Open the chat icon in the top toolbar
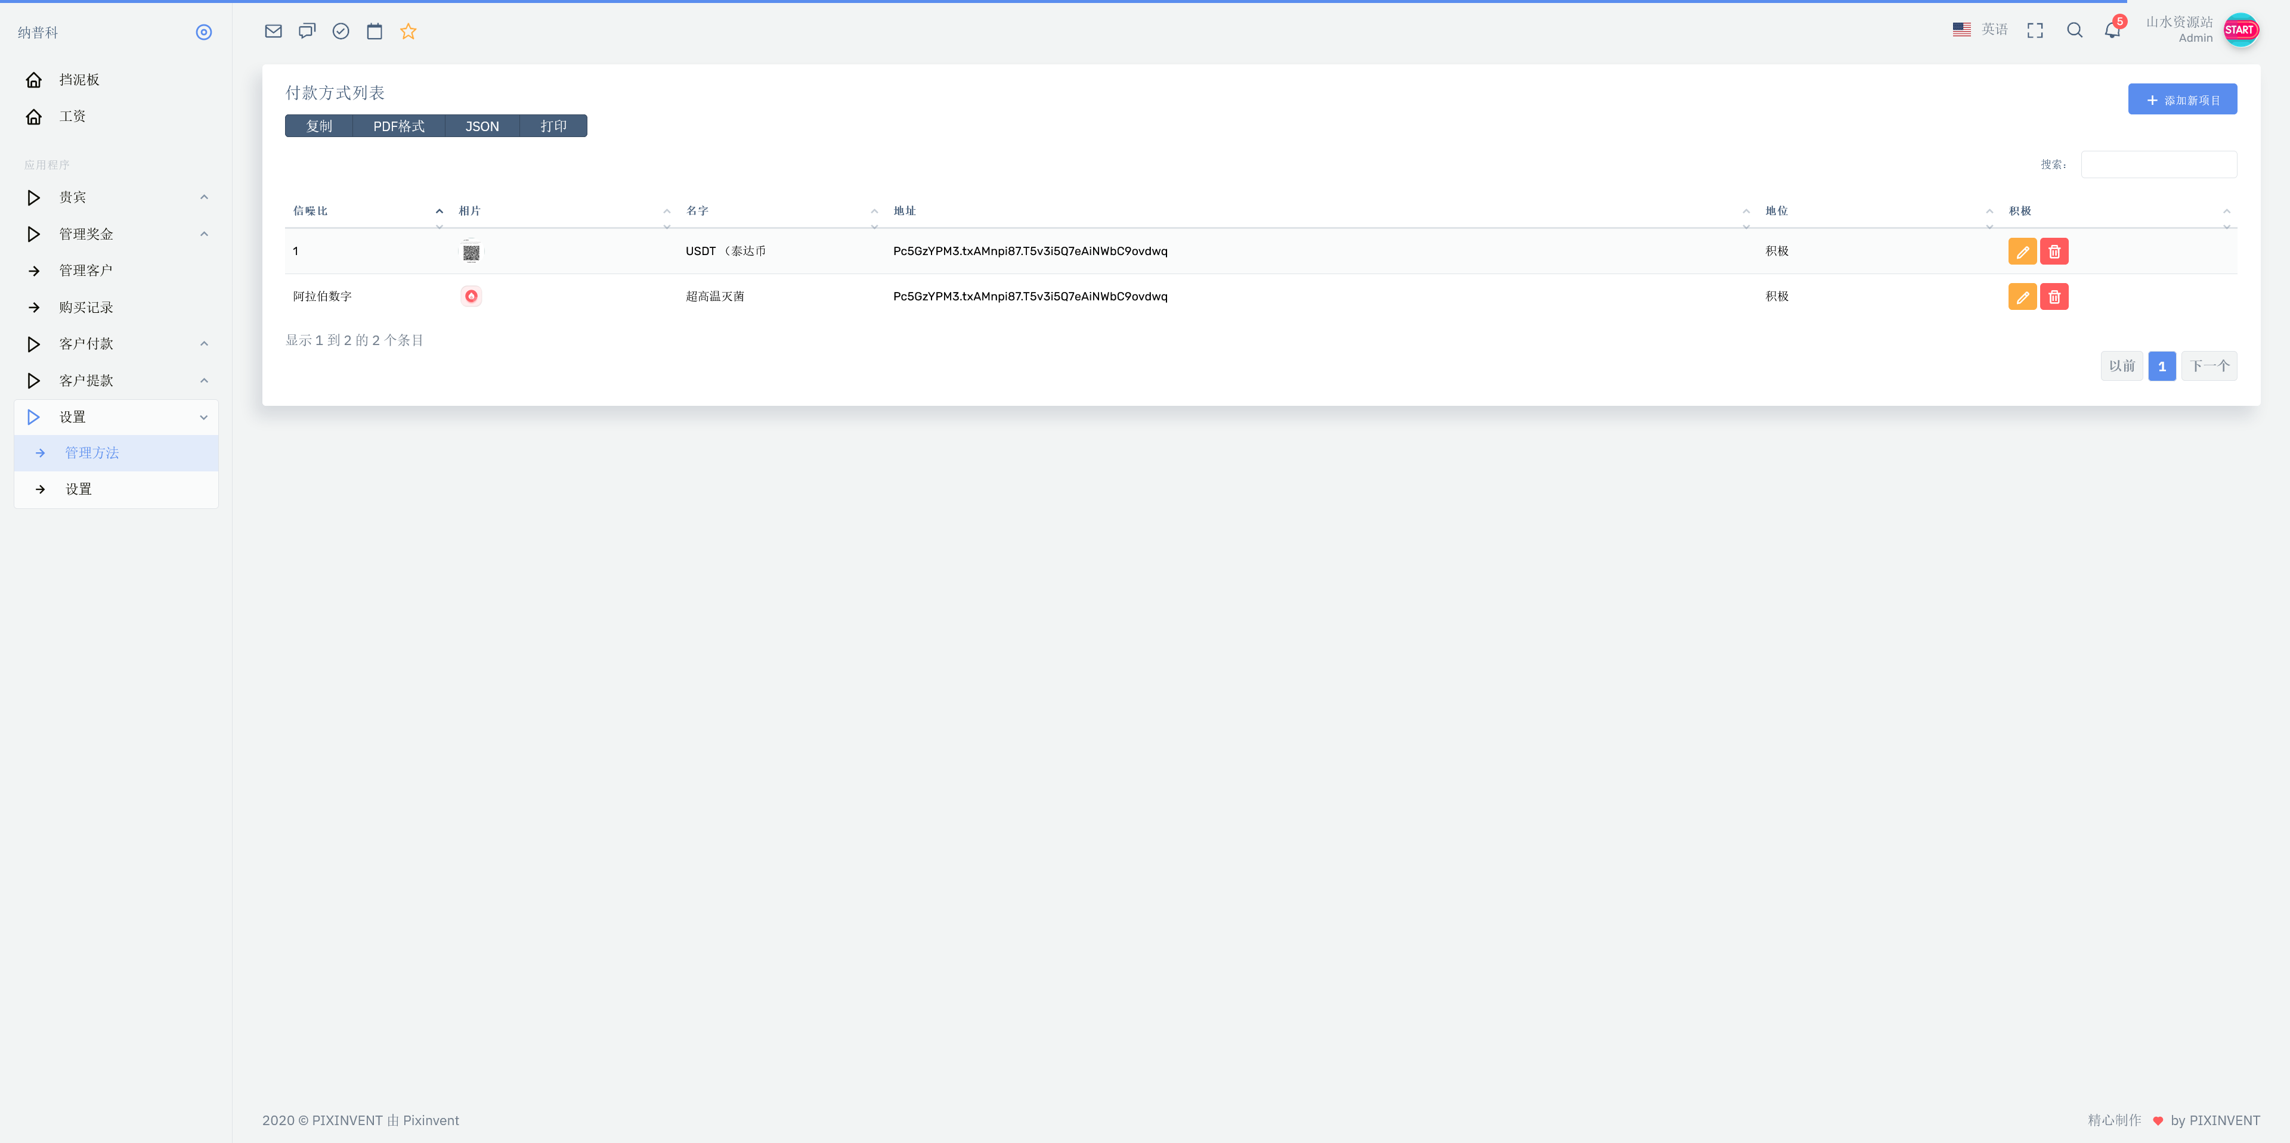Image resolution: width=2290 pixels, height=1143 pixels. (307, 30)
